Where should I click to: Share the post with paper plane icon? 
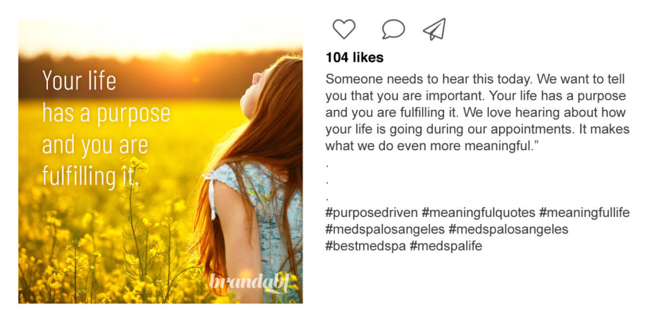point(435,29)
